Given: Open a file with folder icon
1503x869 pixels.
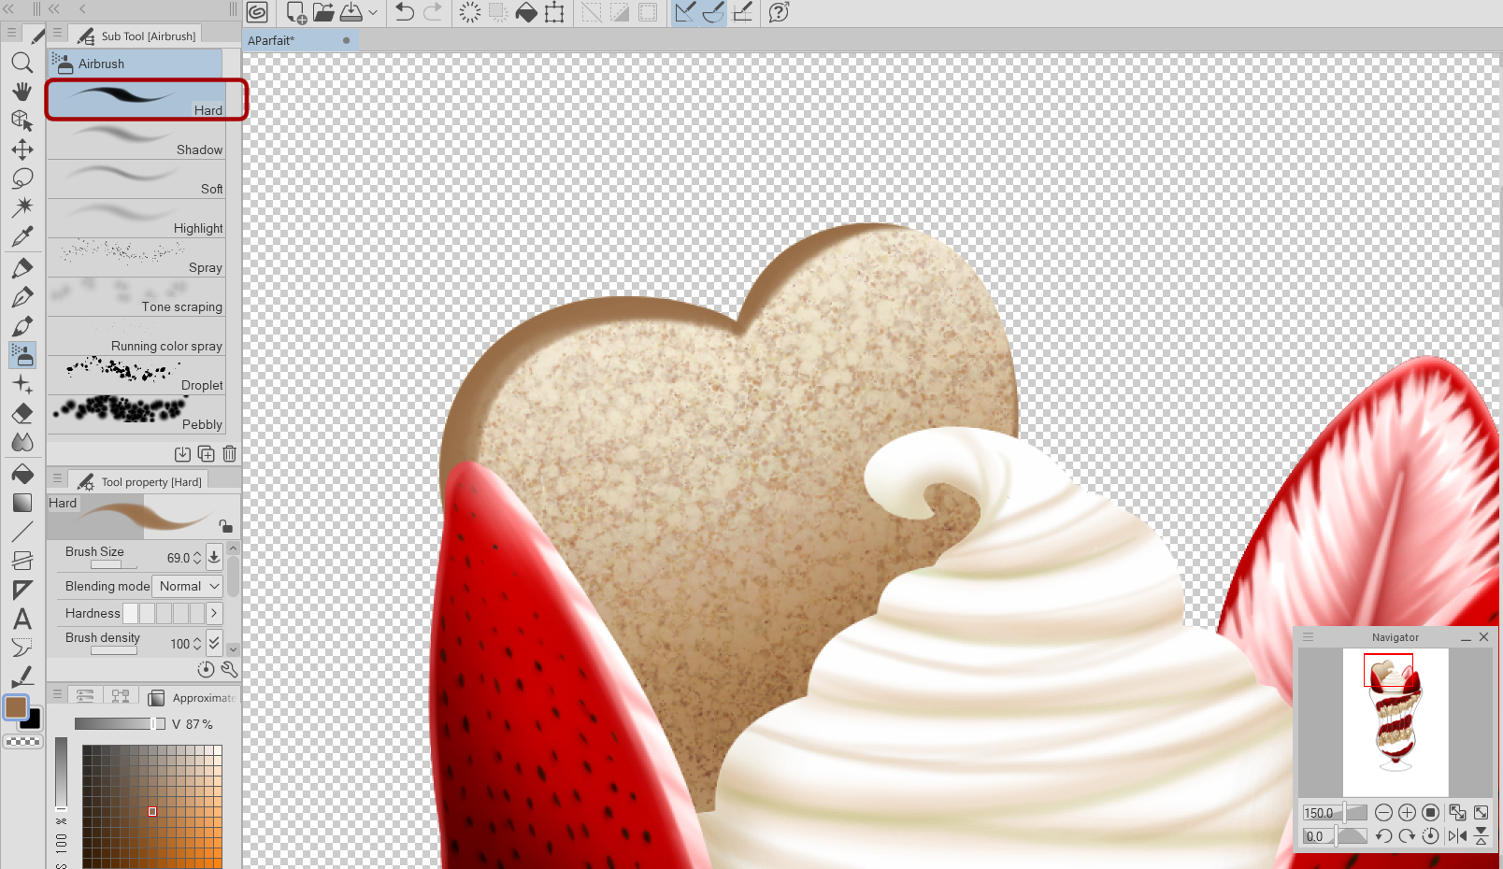Looking at the screenshot, I should pos(323,12).
